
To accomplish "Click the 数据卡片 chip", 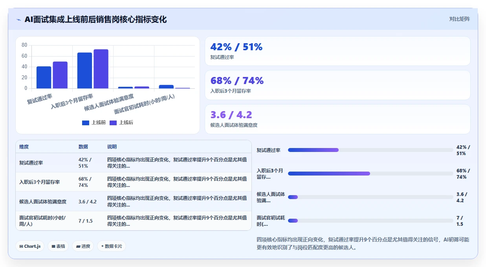I will [112, 246].
